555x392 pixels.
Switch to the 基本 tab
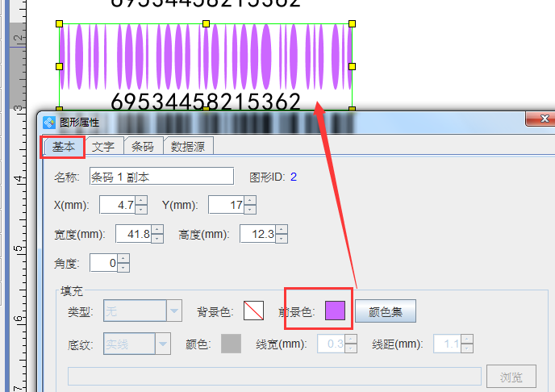click(63, 146)
